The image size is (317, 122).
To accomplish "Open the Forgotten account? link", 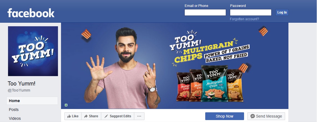I will (244, 19).
